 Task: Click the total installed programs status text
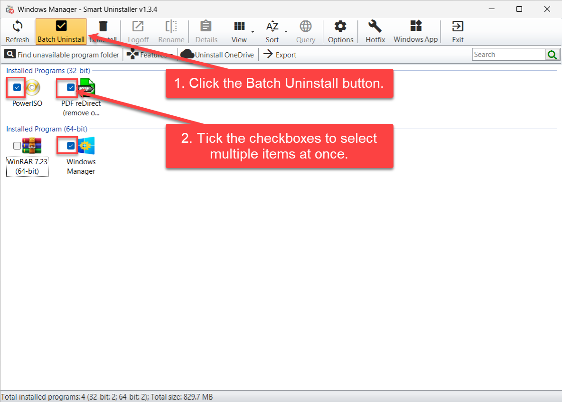point(107,397)
